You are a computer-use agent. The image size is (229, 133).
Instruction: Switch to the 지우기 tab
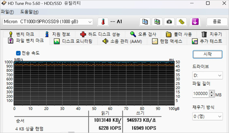coord(212,34)
